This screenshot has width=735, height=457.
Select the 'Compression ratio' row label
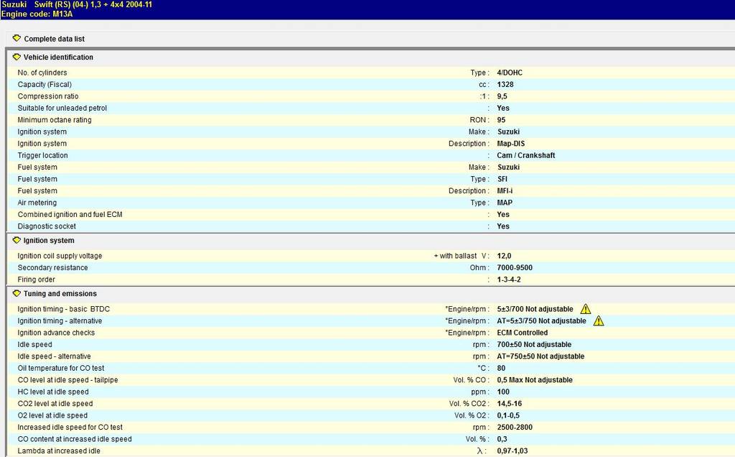point(48,96)
